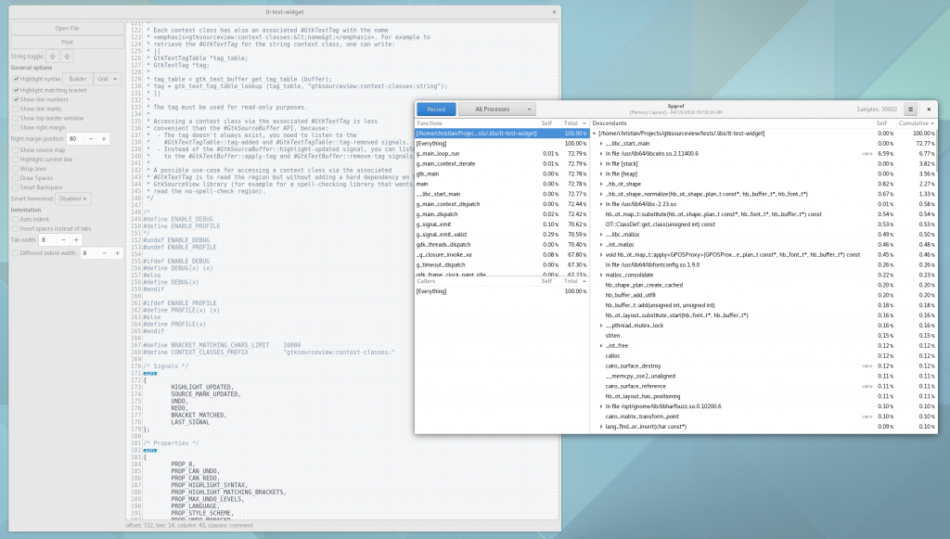This screenshot has height=539, width=950.
Task: Check the Draw Spaces option
Action: (16, 178)
